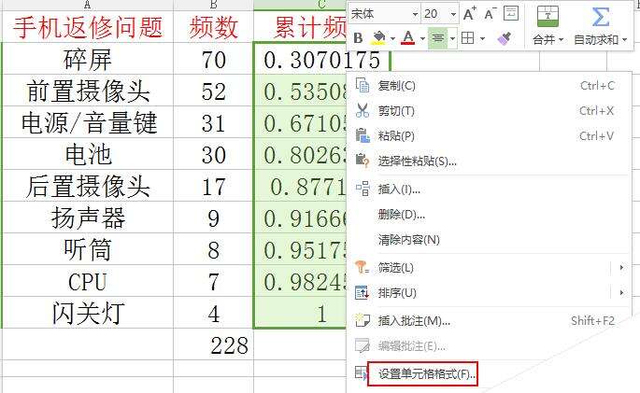The width and height of the screenshot is (640, 393).
Task: Select cell showing 0.3070175
Action: [x=321, y=59]
